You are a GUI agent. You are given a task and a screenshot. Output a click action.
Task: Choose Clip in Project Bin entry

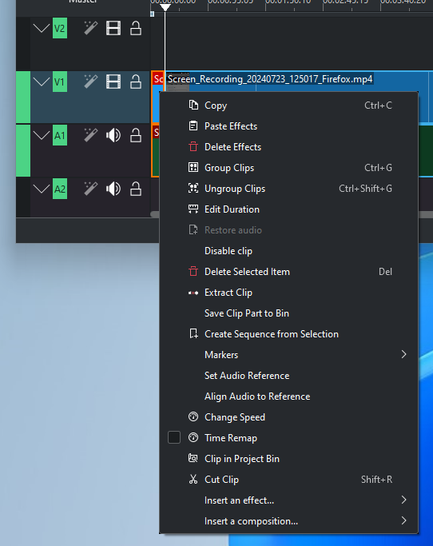click(x=289, y=459)
